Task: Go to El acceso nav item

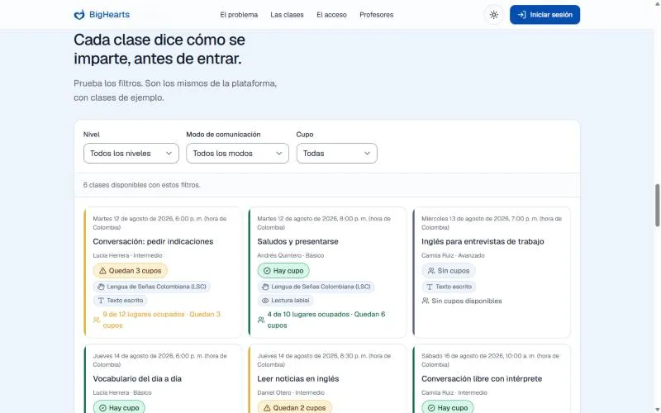Action: click(332, 15)
